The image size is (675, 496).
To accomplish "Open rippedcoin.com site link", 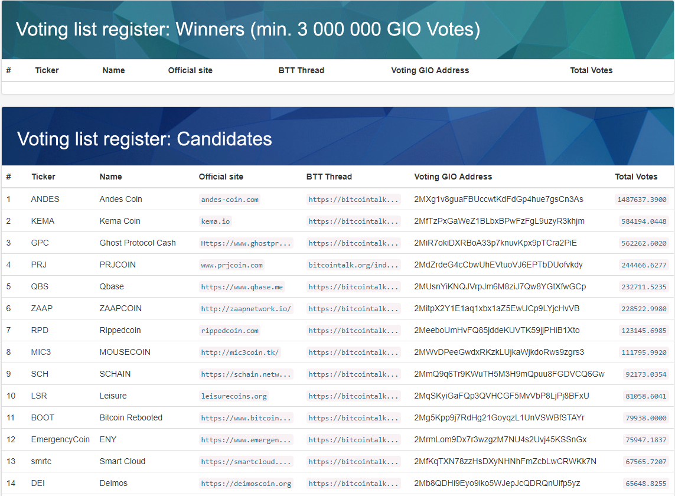I will coord(230,331).
